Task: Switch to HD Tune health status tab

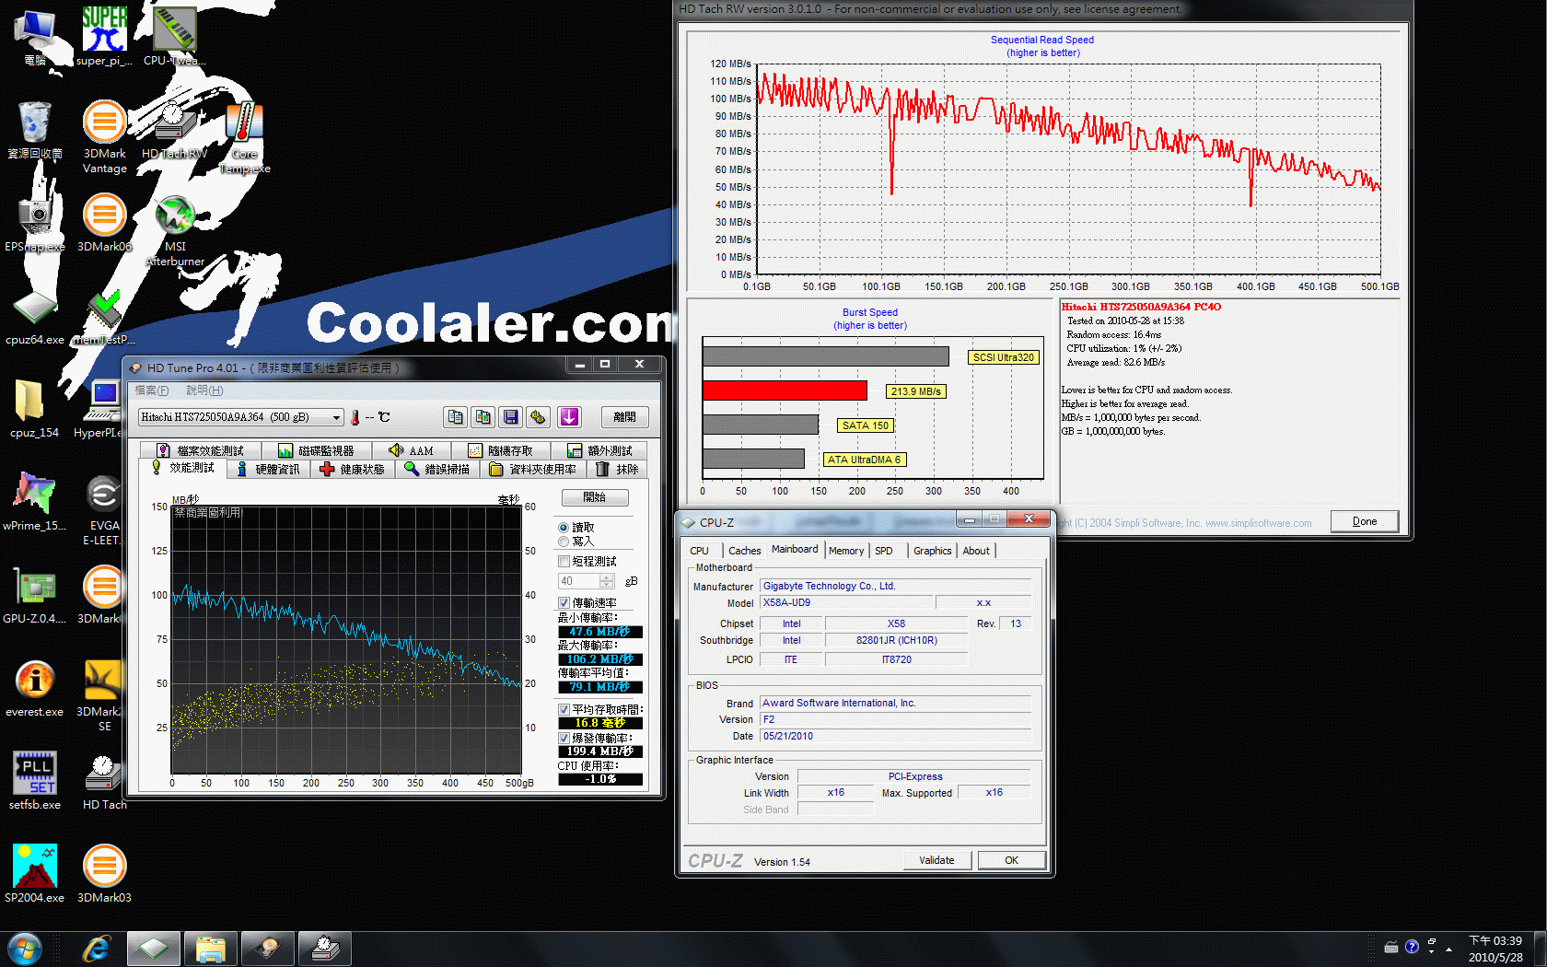Action: click(352, 470)
